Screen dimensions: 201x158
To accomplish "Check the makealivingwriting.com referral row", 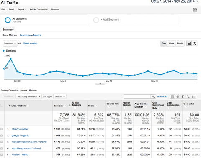I will point(2,142).
